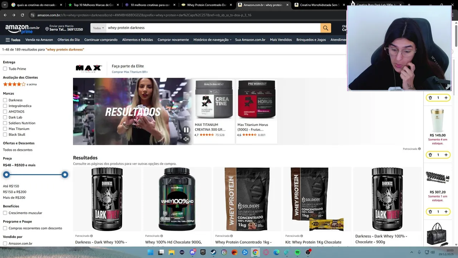Click the Patrocinado info icon under banner
Image resolution: width=458 pixels, height=258 pixels.
[x=419, y=149]
